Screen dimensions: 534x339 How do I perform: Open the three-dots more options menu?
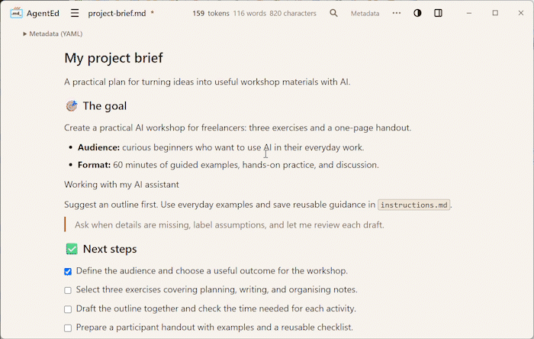tap(397, 13)
